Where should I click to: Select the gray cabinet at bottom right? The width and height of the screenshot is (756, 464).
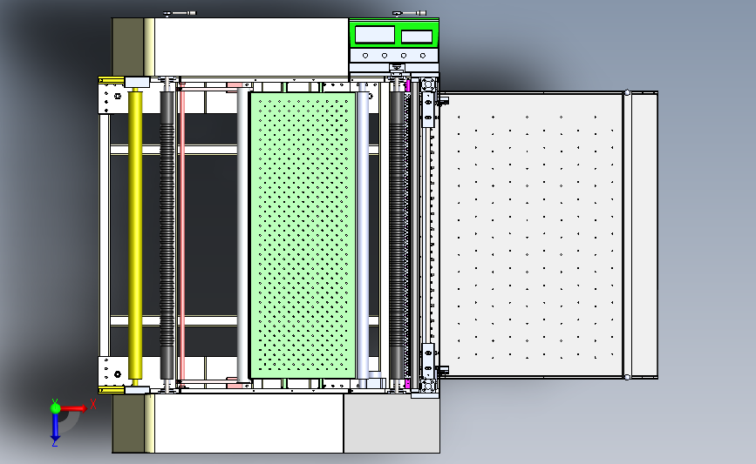pyautogui.click(x=392, y=424)
